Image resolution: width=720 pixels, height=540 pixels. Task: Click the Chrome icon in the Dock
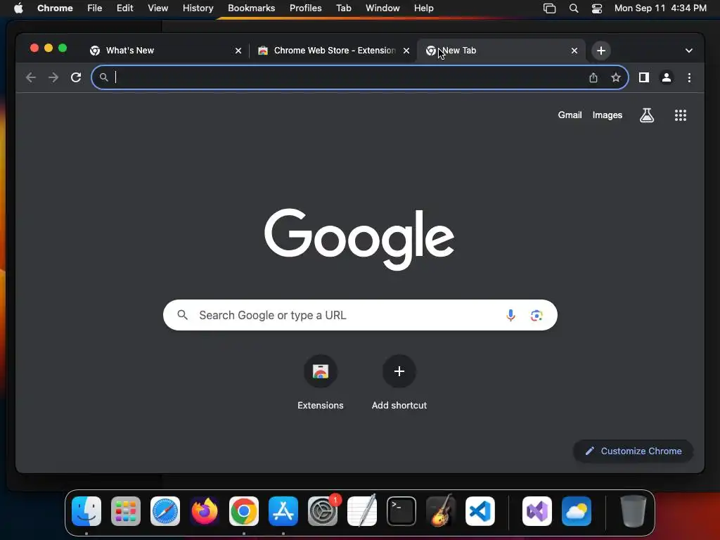[244, 511]
